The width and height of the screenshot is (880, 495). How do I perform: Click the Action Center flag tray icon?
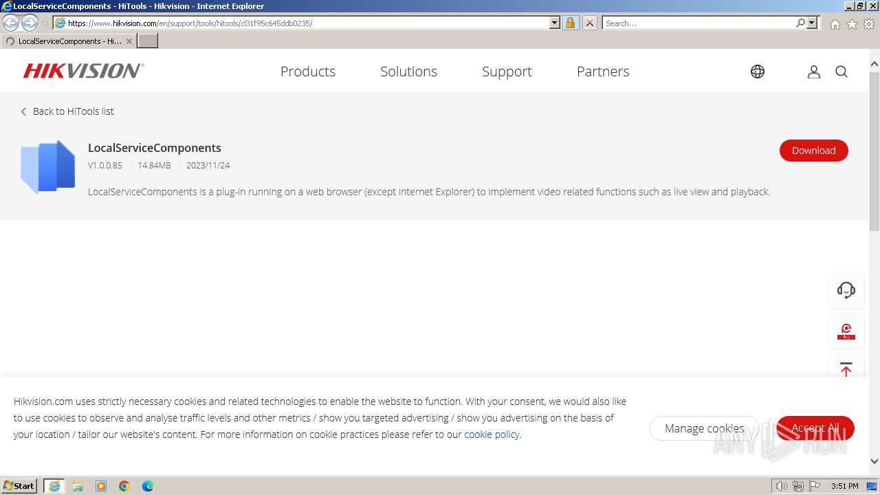pyautogui.click(x=815, y=486)
